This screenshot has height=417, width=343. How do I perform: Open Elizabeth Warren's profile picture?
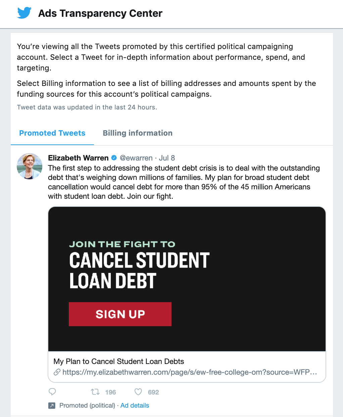coord(30,166)
